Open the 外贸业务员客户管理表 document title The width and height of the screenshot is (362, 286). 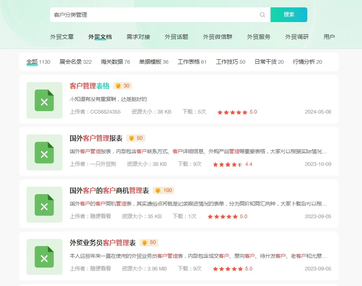click(102, 243)
